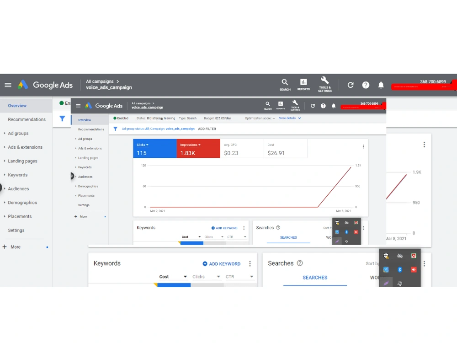Open Placements in the smaller overlay sidebar
The image size is (457, 343).
click(86, 196)
